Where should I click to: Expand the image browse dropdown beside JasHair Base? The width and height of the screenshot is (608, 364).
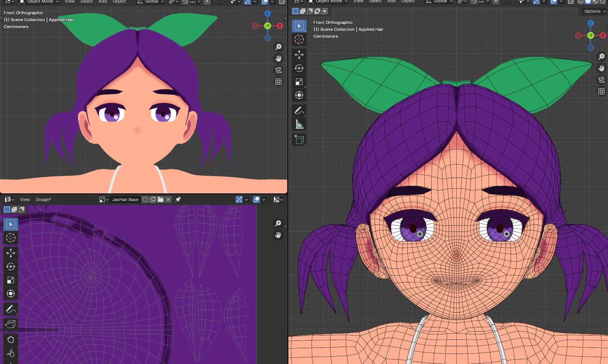(104, 200)
